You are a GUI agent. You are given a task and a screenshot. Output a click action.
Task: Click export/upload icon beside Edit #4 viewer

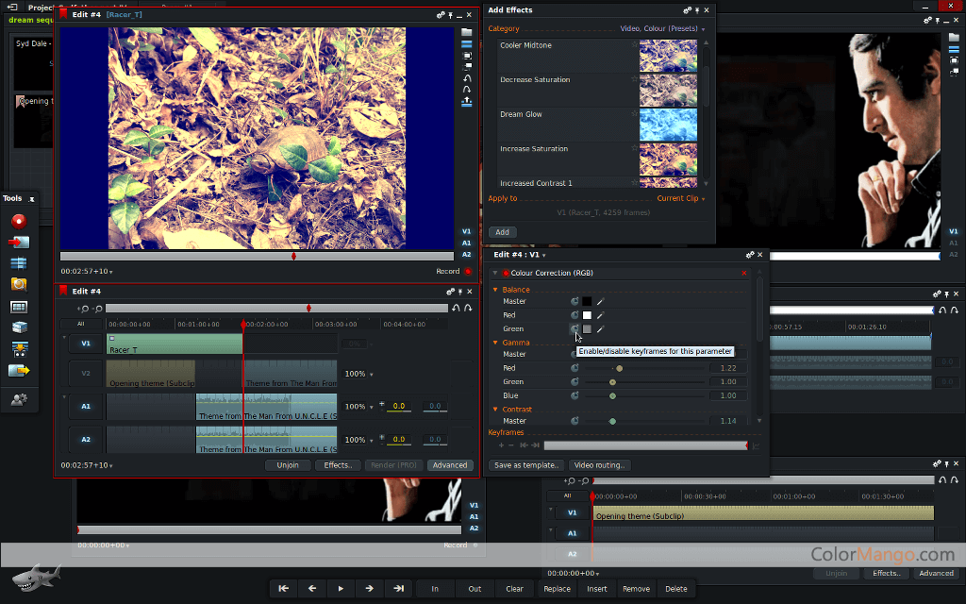point(466,102)
